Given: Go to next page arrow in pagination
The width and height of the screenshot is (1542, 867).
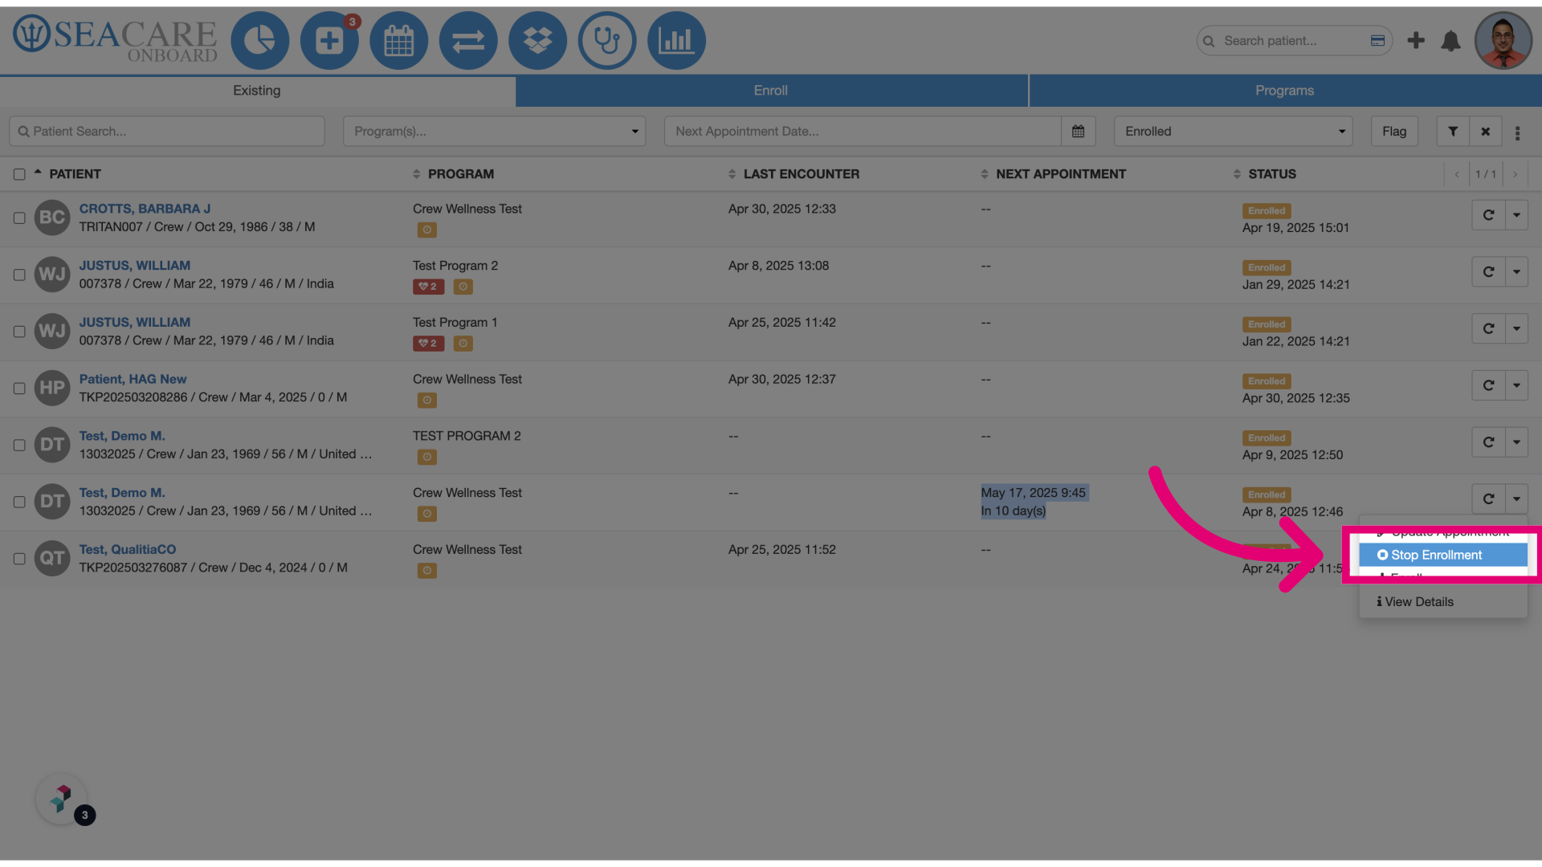Looking at the screenshot, I should [1515, 174].
